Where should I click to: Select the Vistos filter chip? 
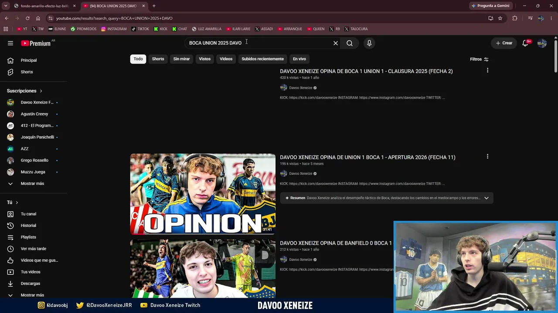point(204,59)
